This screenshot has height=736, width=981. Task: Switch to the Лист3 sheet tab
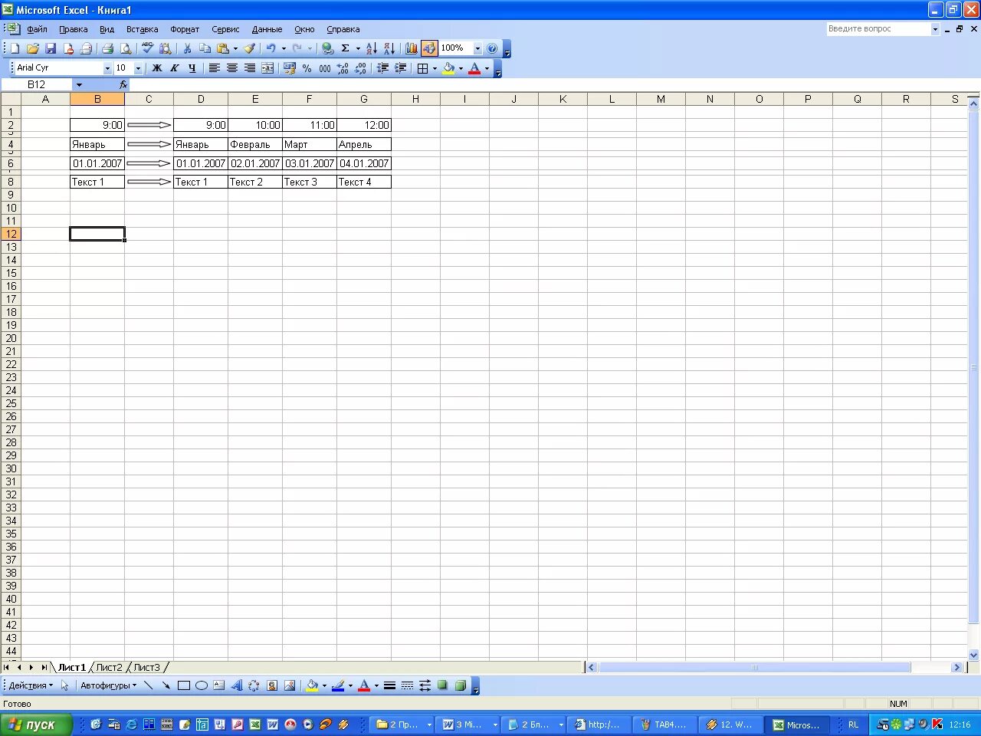[x=146, y=667]
